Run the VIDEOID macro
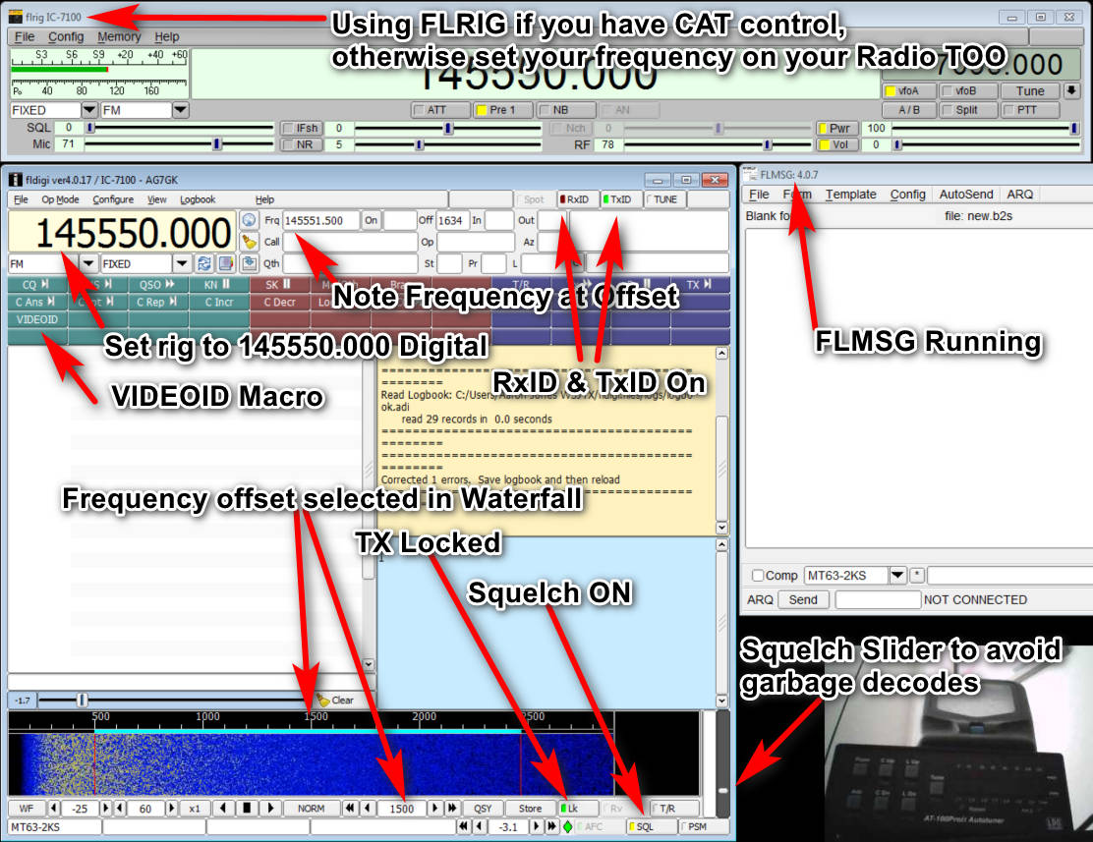 pyautogui.click(x=37, y=319)
